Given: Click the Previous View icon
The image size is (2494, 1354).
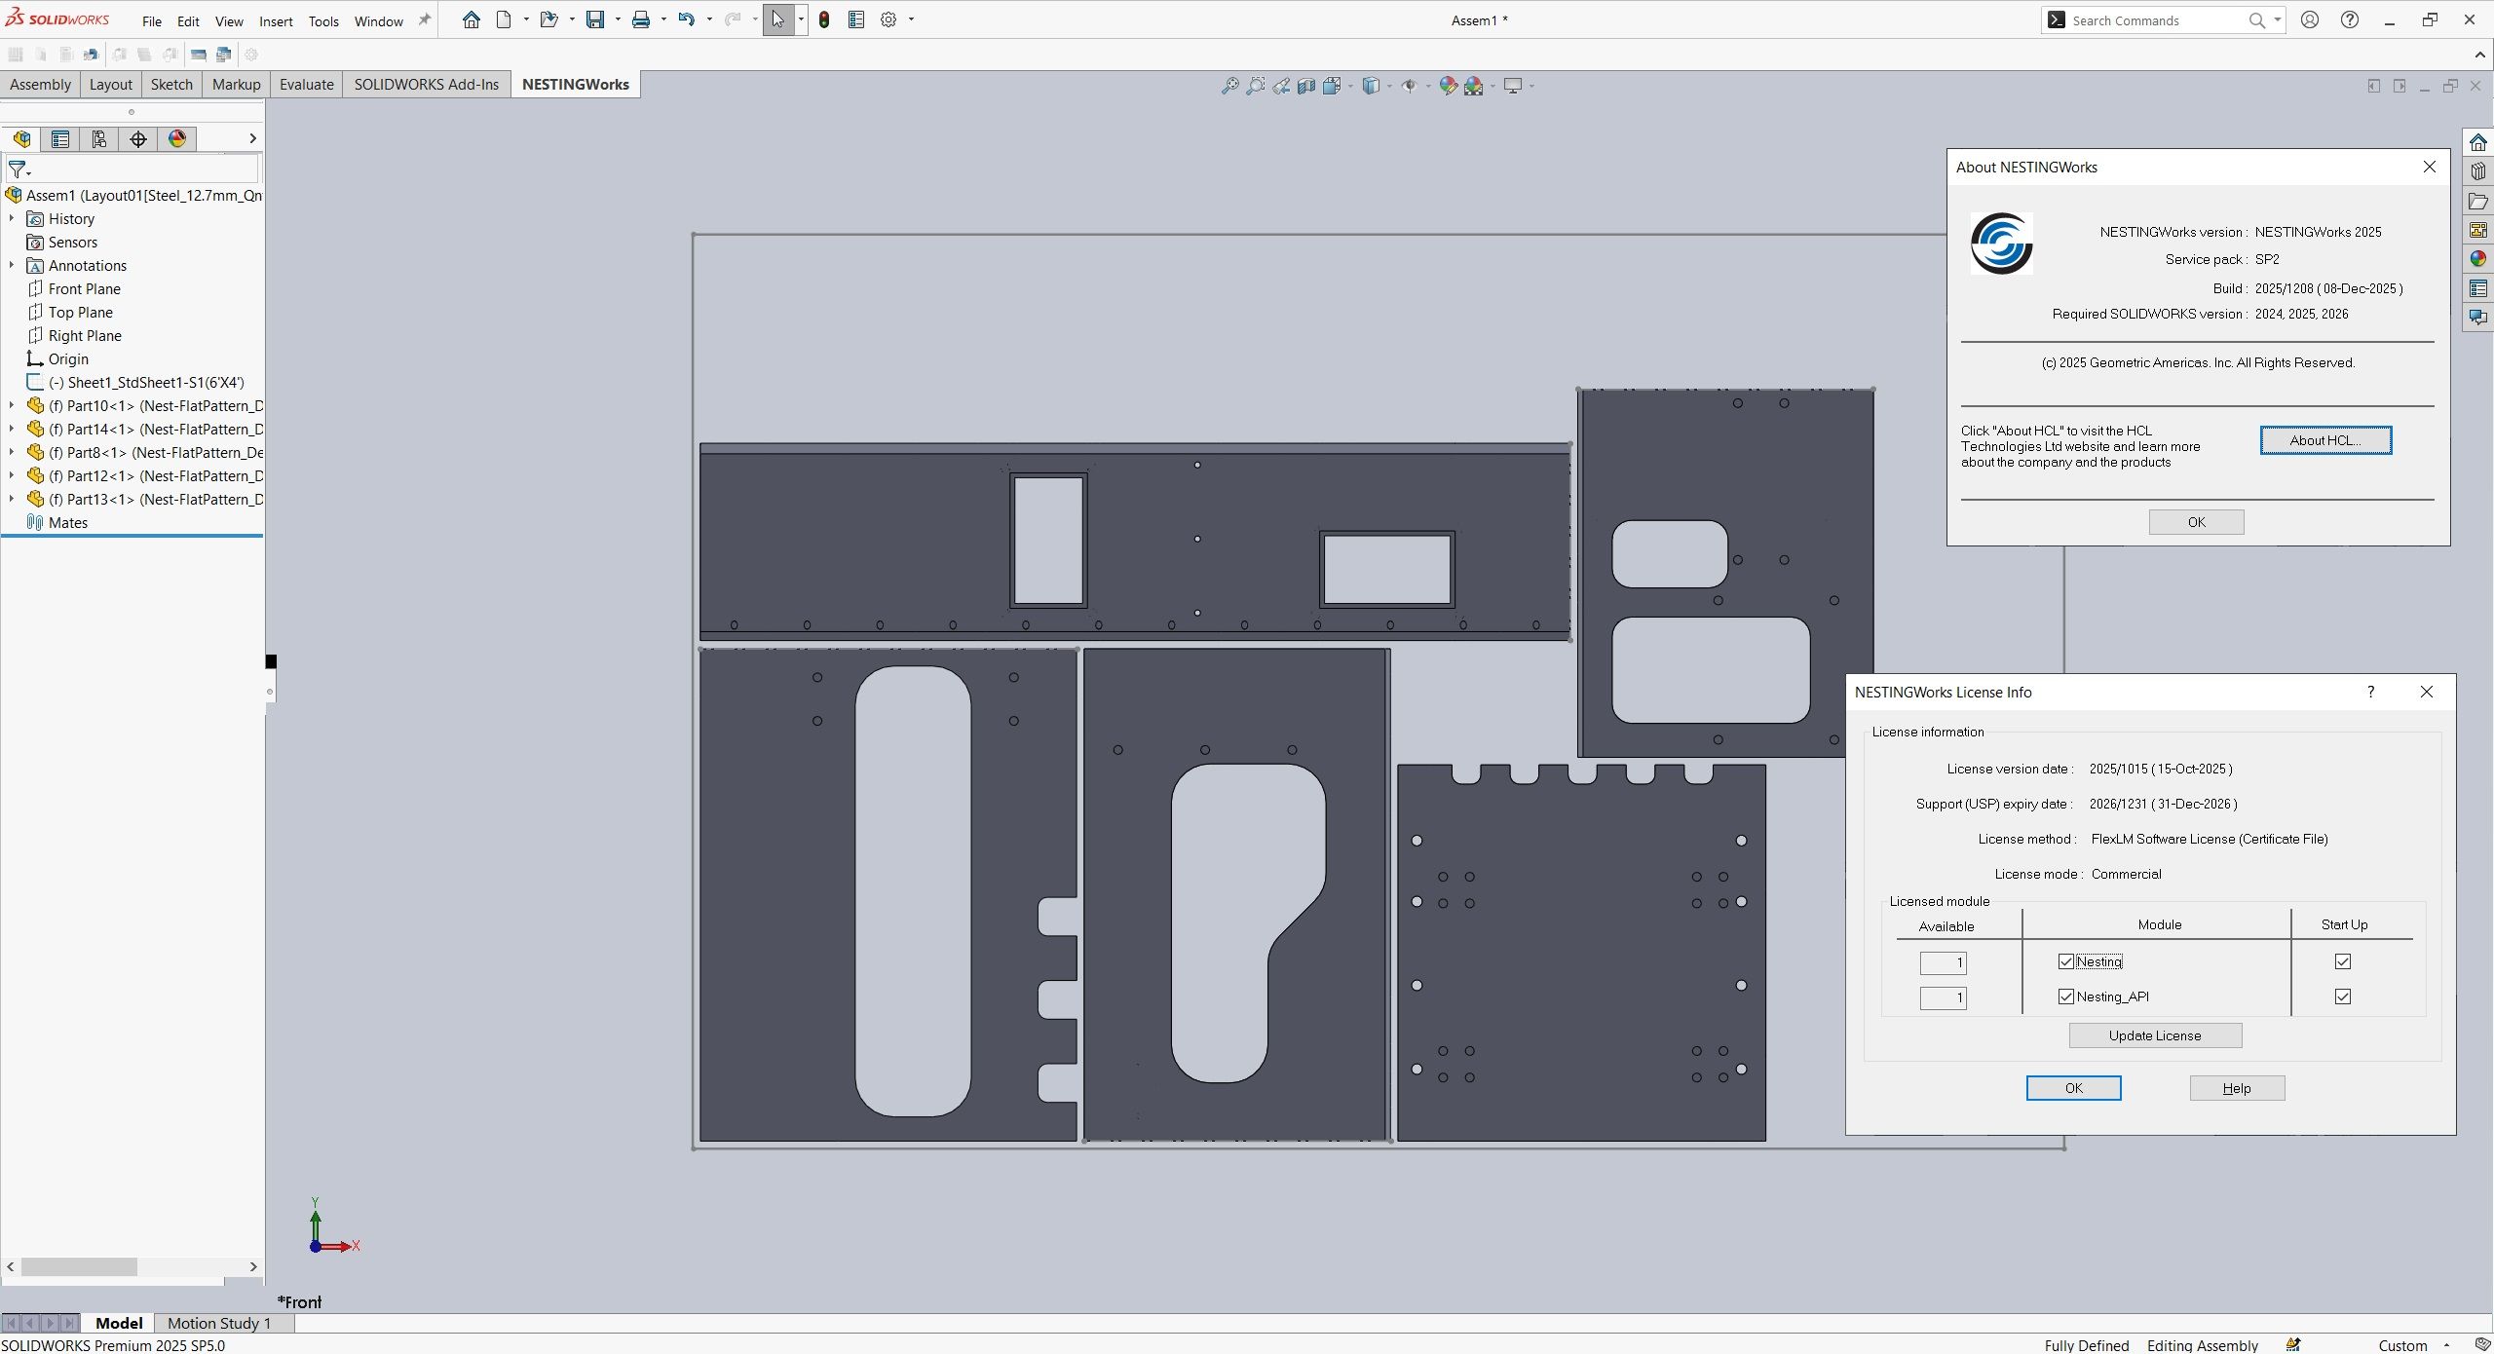Looking at the screenshot, I should [1281, 86].
